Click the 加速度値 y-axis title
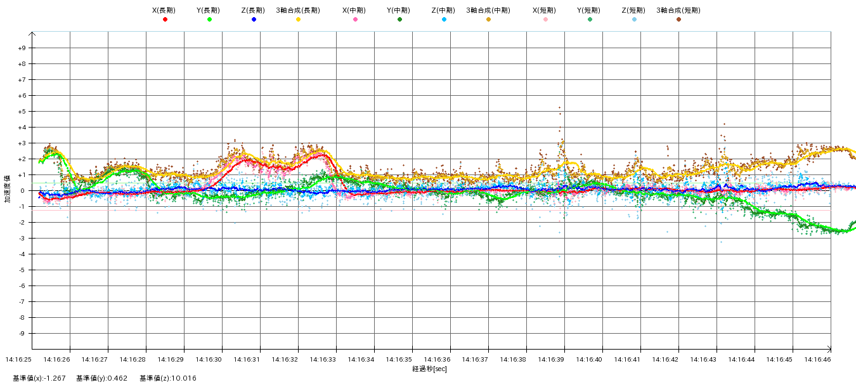Viewport: 856px width, 387px height. [x=8, y=190]
